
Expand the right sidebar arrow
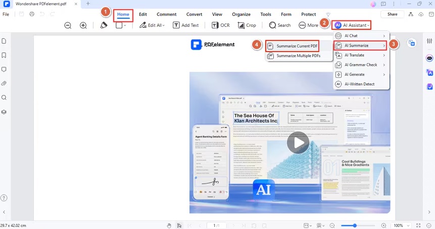point(429,212)
